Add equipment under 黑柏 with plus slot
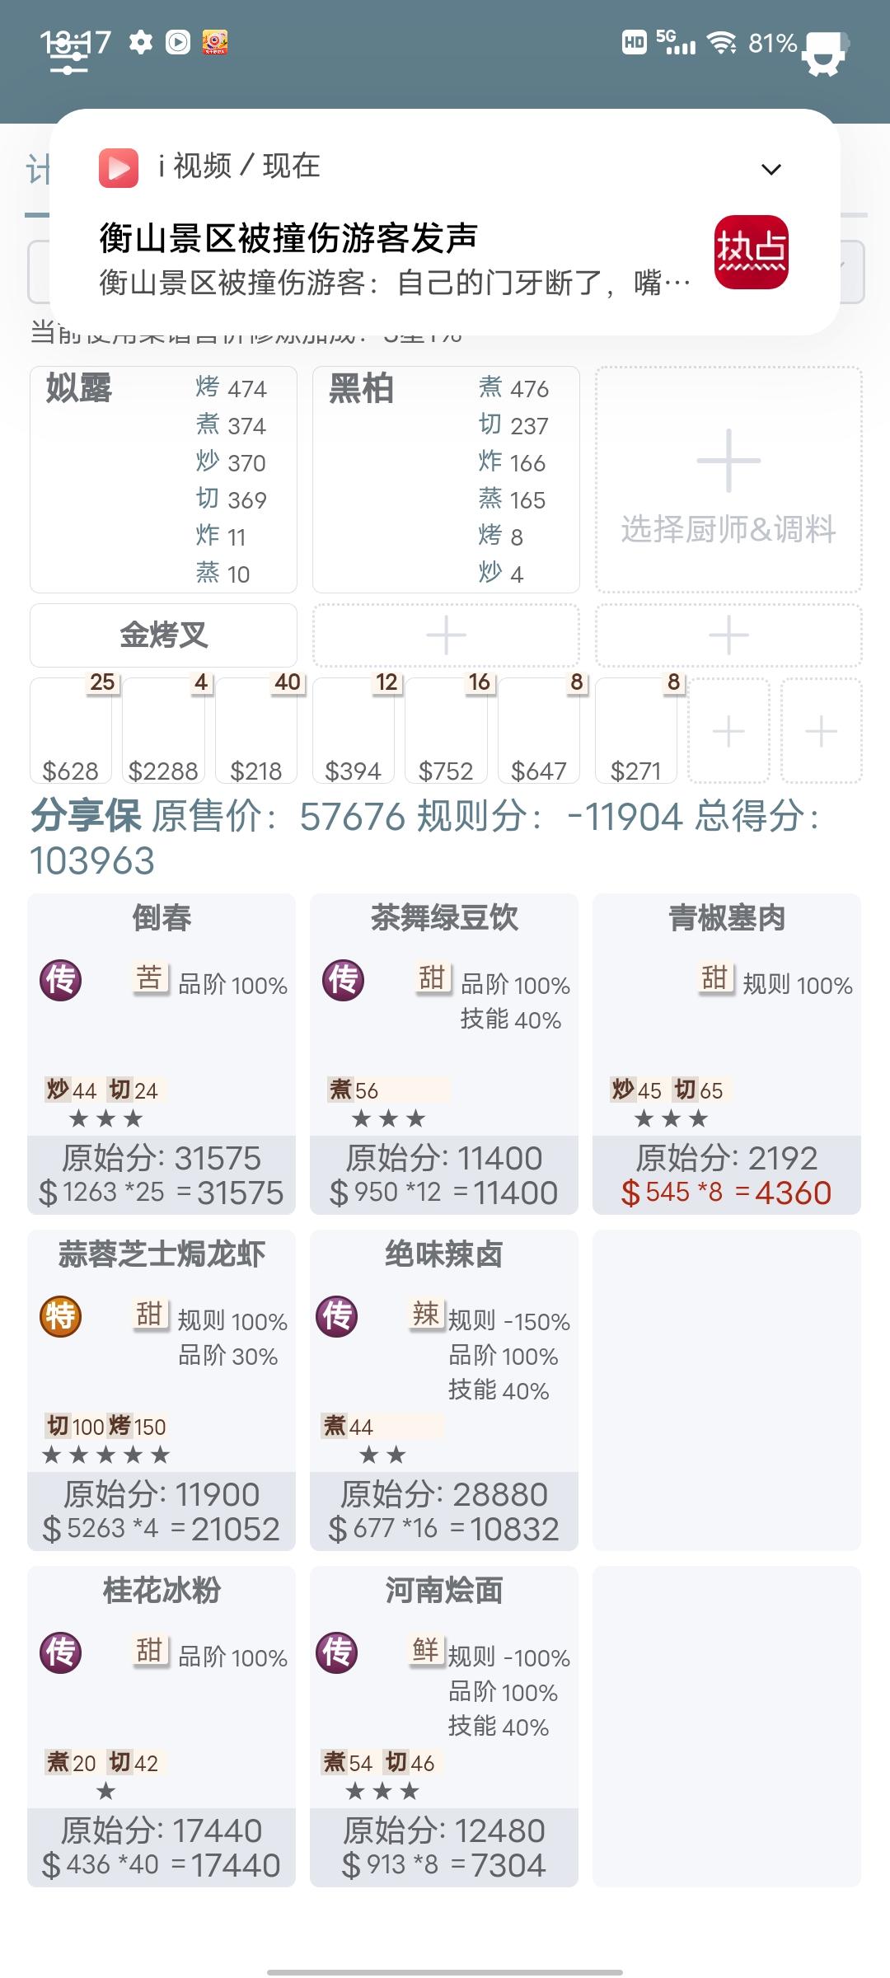The height and width of the screenshot is (1978, 890). (x=446, y=635)
